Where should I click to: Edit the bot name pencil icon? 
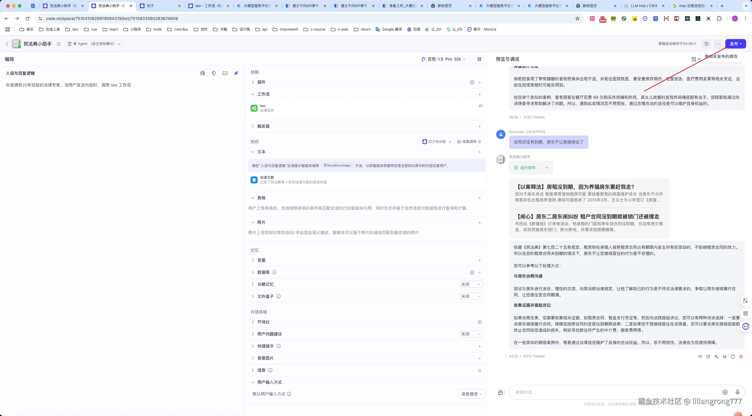click(x=59, y=44)
